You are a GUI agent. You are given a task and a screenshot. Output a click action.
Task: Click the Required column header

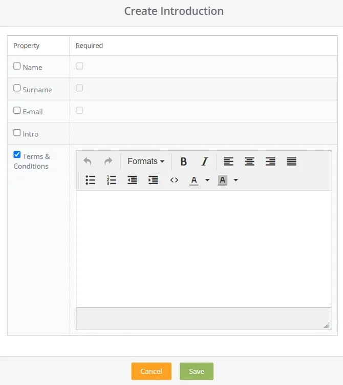click(89, 46)
